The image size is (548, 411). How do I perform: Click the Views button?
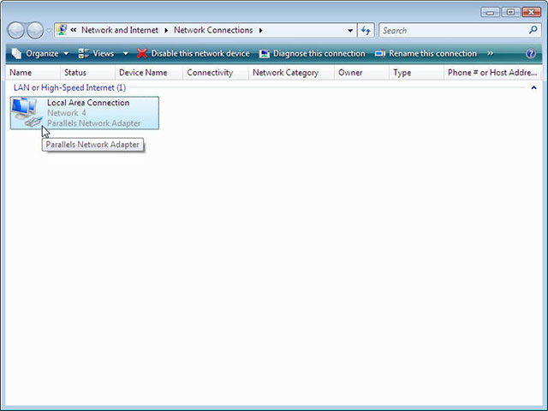97,53
